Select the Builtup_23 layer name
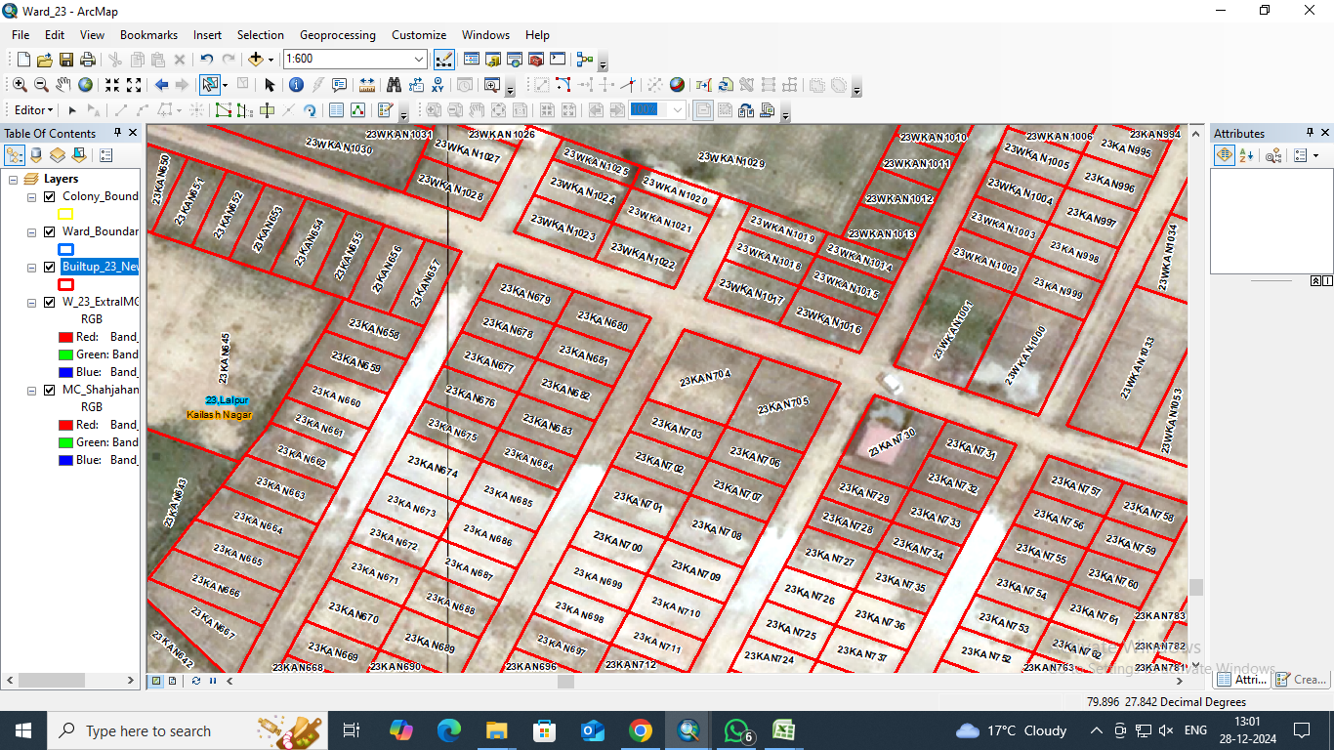Screen dimensions: 1334x750 click(x=100, y=267)
